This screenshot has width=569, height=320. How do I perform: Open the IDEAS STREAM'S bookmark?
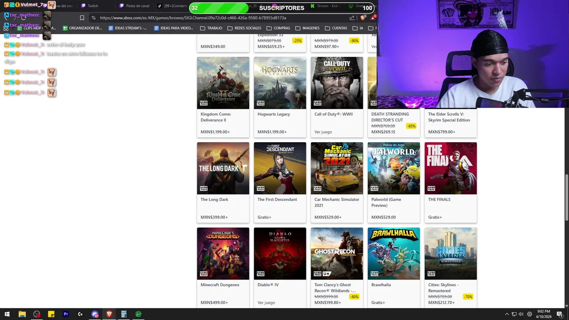tap(128, 28)
